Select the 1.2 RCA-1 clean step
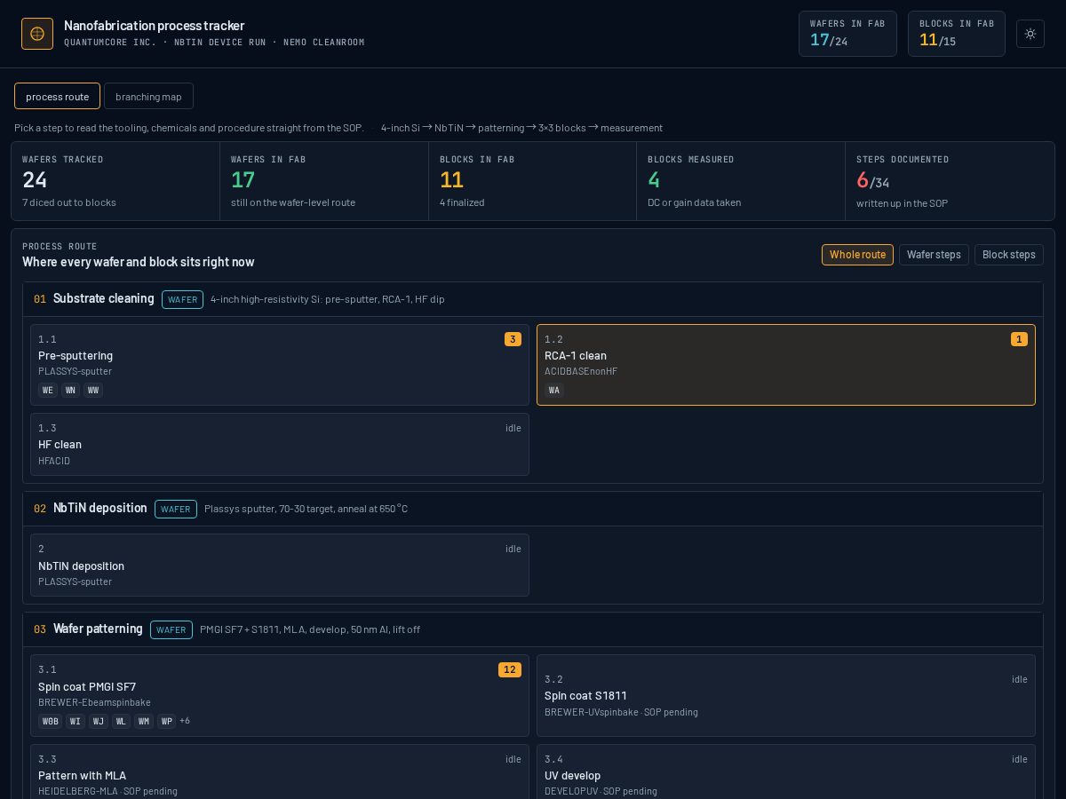Image resolution: width=1066 pixels, height=799 pixels. (786, 365)
